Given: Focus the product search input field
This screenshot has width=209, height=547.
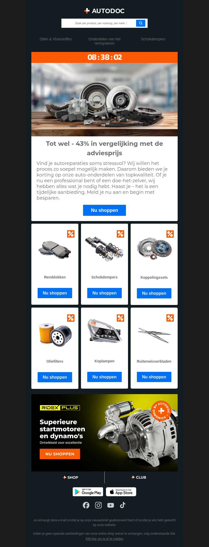Looking at the screenshot, I should [x=99, y=23].
